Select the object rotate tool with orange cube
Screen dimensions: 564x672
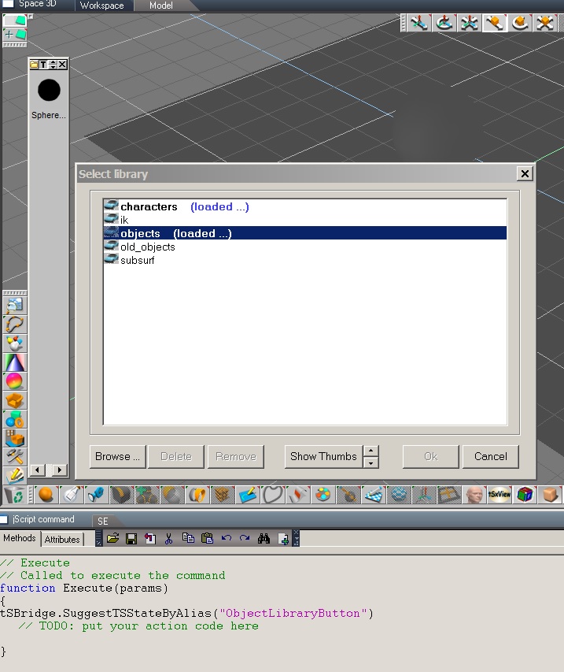pos(520,23)
